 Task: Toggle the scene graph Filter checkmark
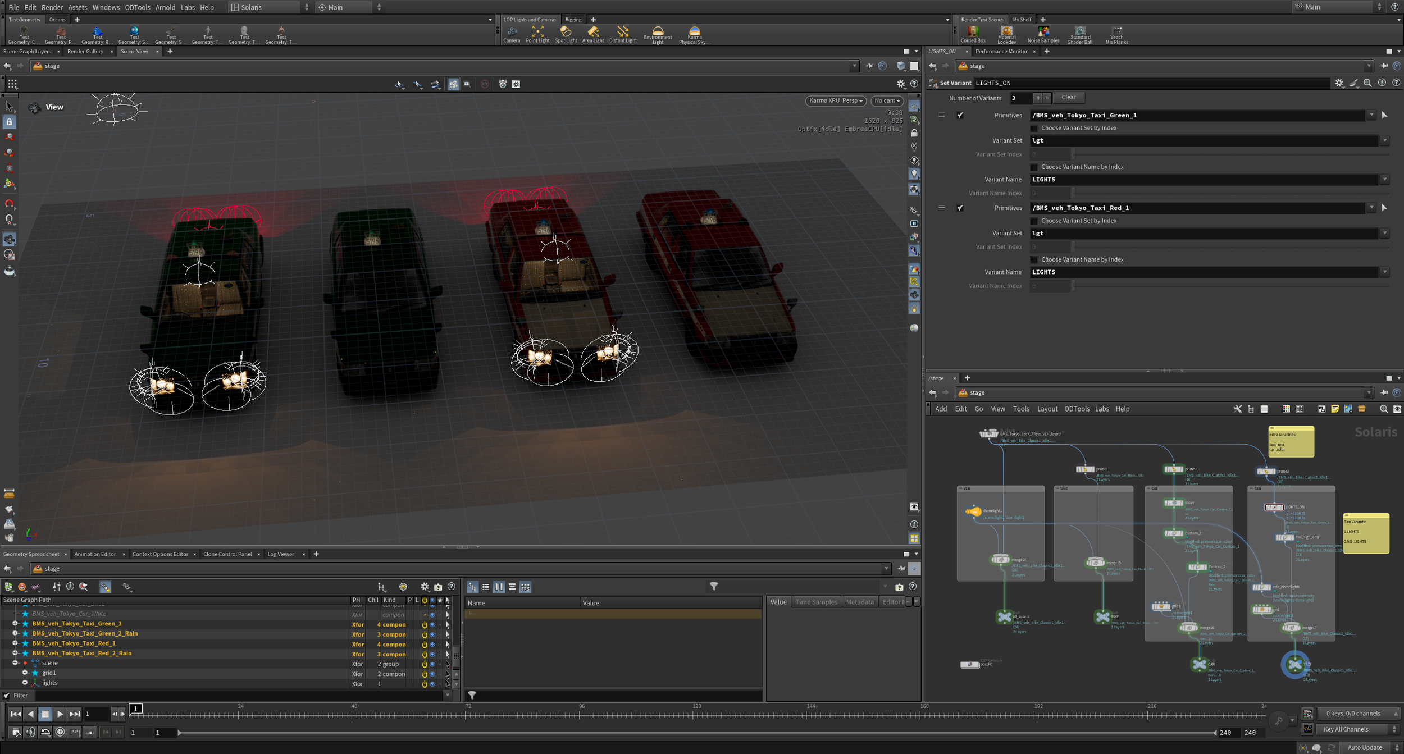coord(7,696)
